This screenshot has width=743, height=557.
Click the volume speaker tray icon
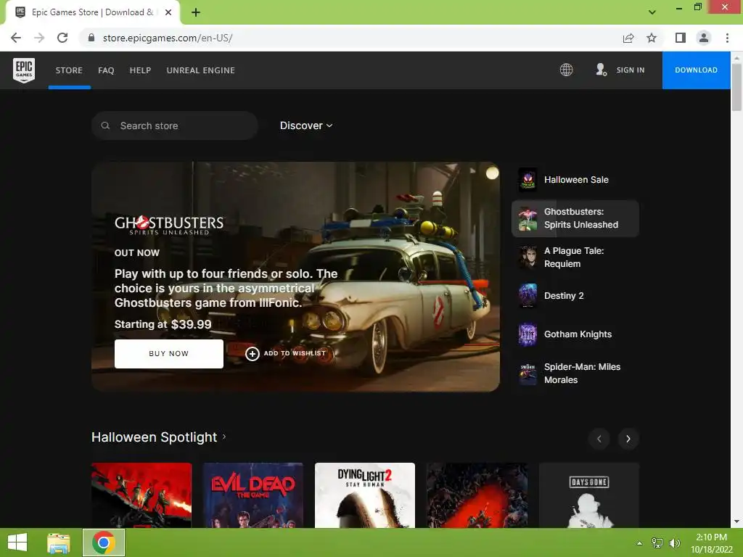tap(675, 542)
